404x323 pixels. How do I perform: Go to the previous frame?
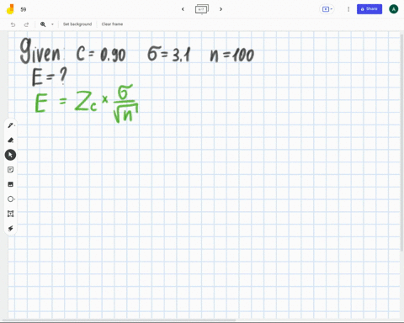pyautogui.click(x=183, y=9)
